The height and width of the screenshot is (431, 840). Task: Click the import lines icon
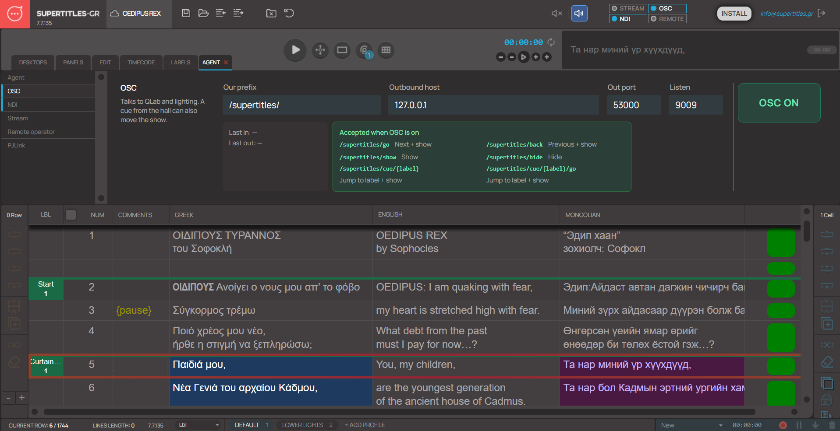(x=221, y=13)
